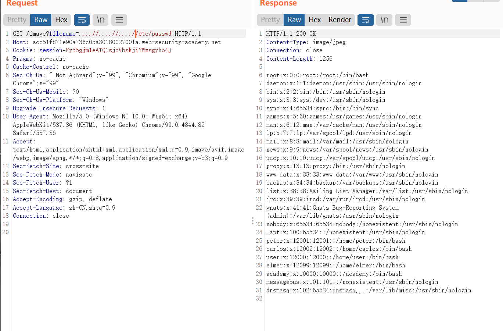Click the gnats Bug-Reporting System entry
The height and width of the screenshot is (331, 503).
[333, 212]
